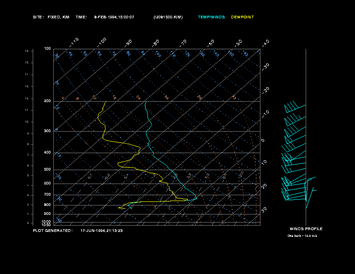This screenshot has width=355, height=274.
Task: Click the -50 temperature axis label
Action: (x=238, y=43)
